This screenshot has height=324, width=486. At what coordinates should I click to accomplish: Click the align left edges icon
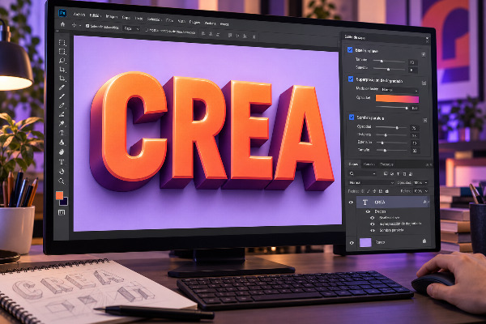203,33
